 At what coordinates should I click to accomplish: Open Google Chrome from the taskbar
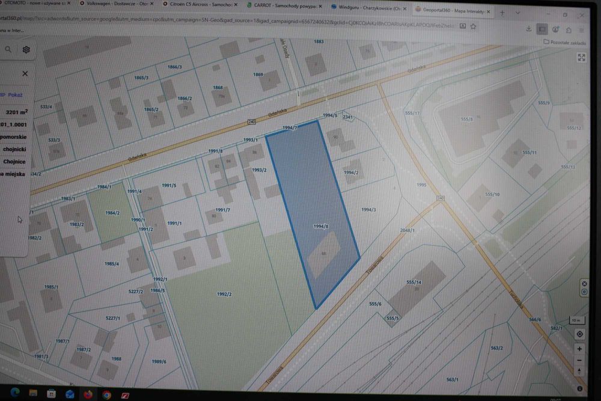pyautogui.click(x=107, y=395)
